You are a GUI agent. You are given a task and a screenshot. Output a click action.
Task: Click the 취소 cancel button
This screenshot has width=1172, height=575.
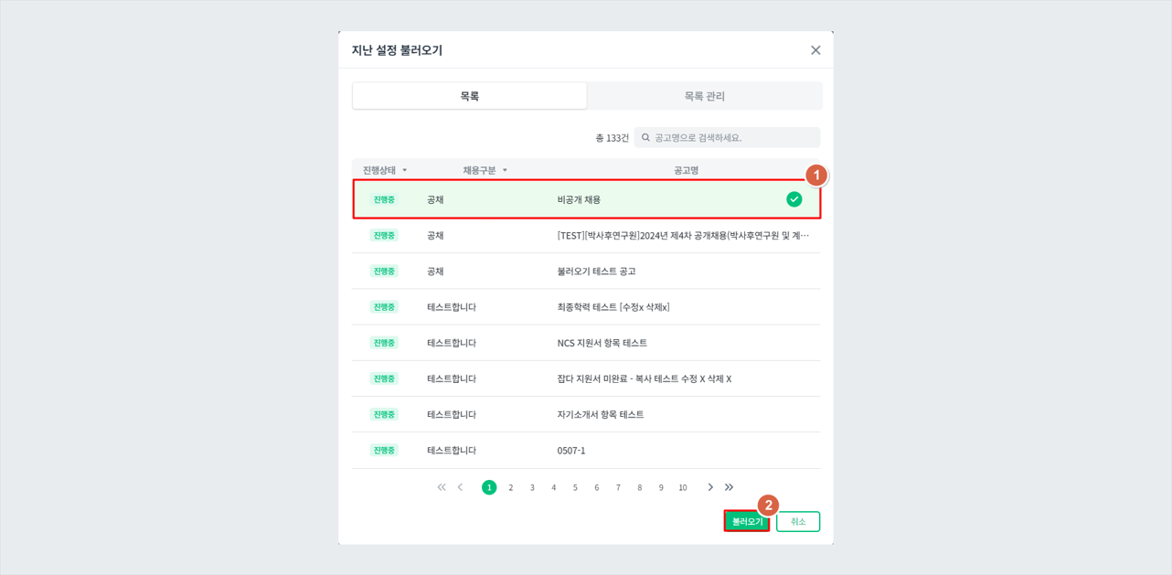coord(797,521)
